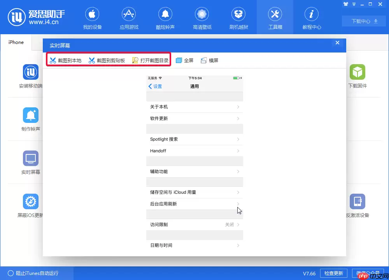Screen dimensions: 389x280
Task: Switch to 横屏 landscape orientation
Action: (210, 60)
